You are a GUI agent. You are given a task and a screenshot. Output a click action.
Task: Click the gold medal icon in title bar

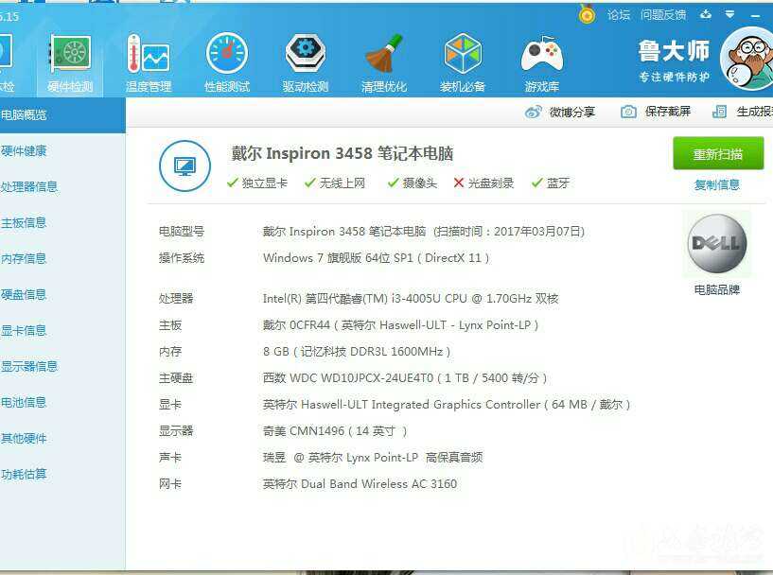(x=587, y=14)
